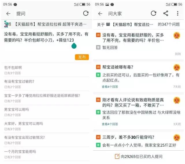Tap the gray 答 badge by 暂无回答
This screenshot has height=164, width=185.
coord(98,48)
